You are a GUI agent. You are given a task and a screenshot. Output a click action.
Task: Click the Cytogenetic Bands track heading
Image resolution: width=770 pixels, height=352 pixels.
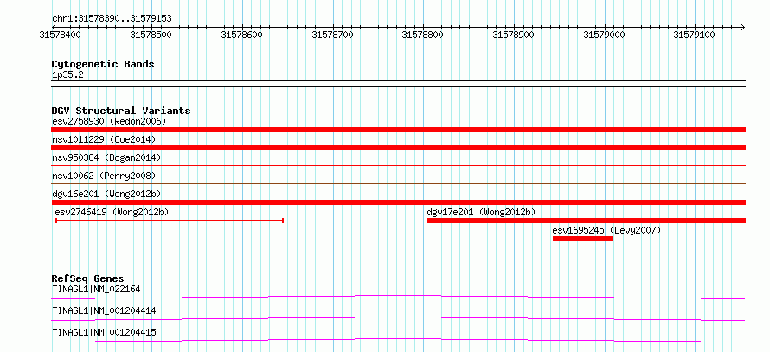click(x=103, y=64)
